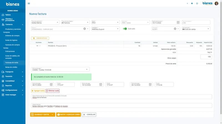Clear the selected Cliente field
The height and width of the screenshot is (124, 222).
pos(85,29)
